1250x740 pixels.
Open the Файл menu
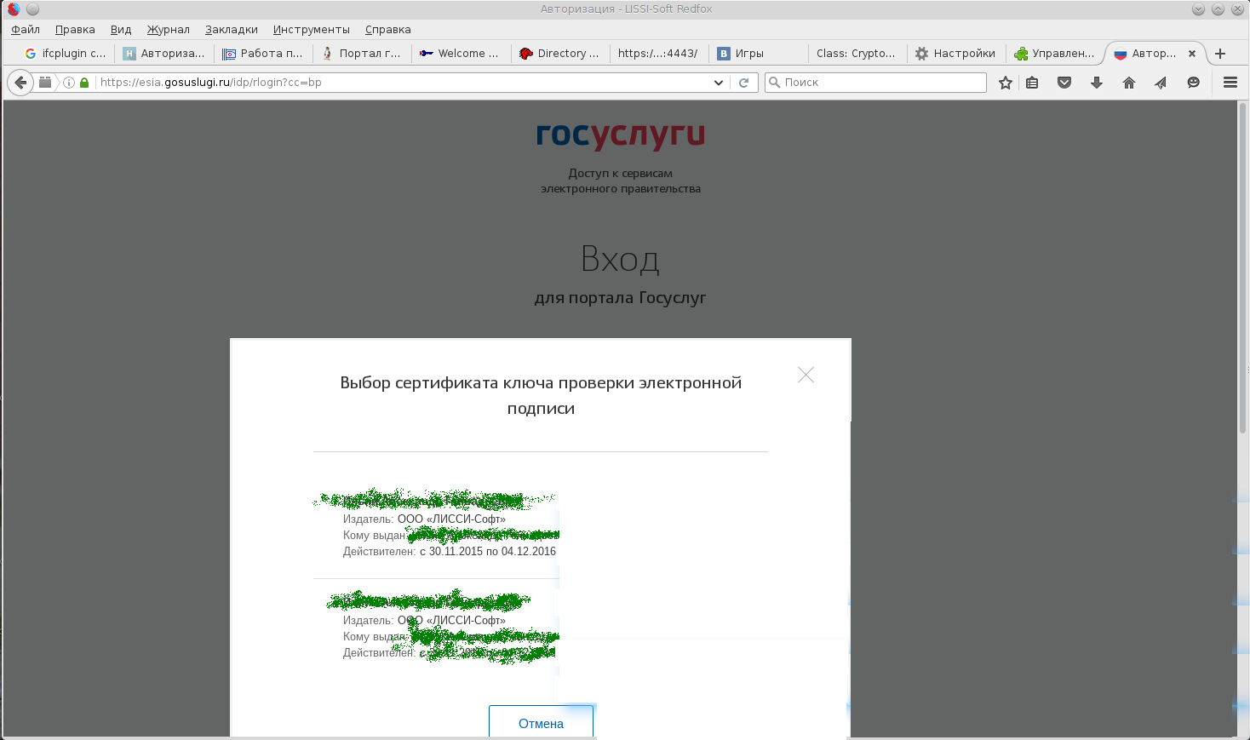(x=26, y=29)
